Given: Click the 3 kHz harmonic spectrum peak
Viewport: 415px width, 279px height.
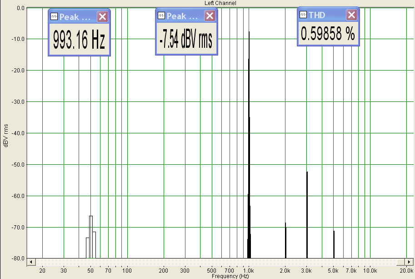Looking at the screenshot, I should pos(307,215).
